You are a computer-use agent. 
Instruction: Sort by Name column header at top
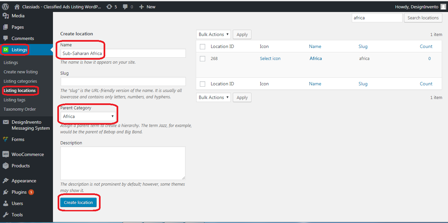(315, 46)
